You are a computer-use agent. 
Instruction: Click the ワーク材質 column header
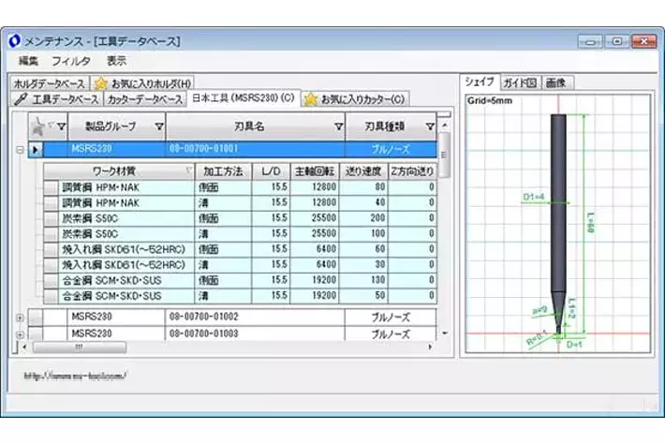click(x=112, y=171)
